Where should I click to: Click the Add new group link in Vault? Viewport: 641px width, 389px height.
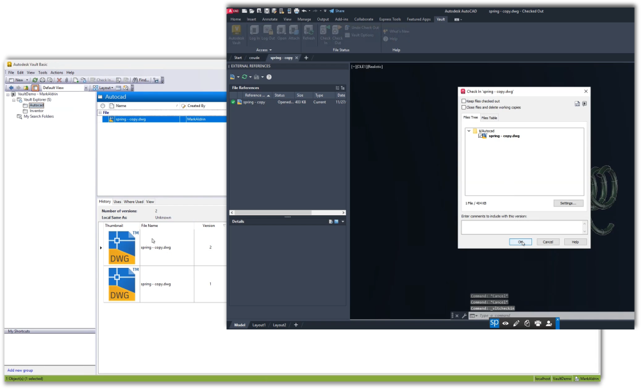pyautogui.click(x=20, y=370)
